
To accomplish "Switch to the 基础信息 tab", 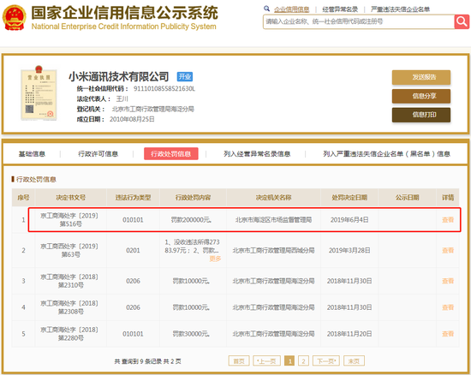I will click(x=32, y=154).
